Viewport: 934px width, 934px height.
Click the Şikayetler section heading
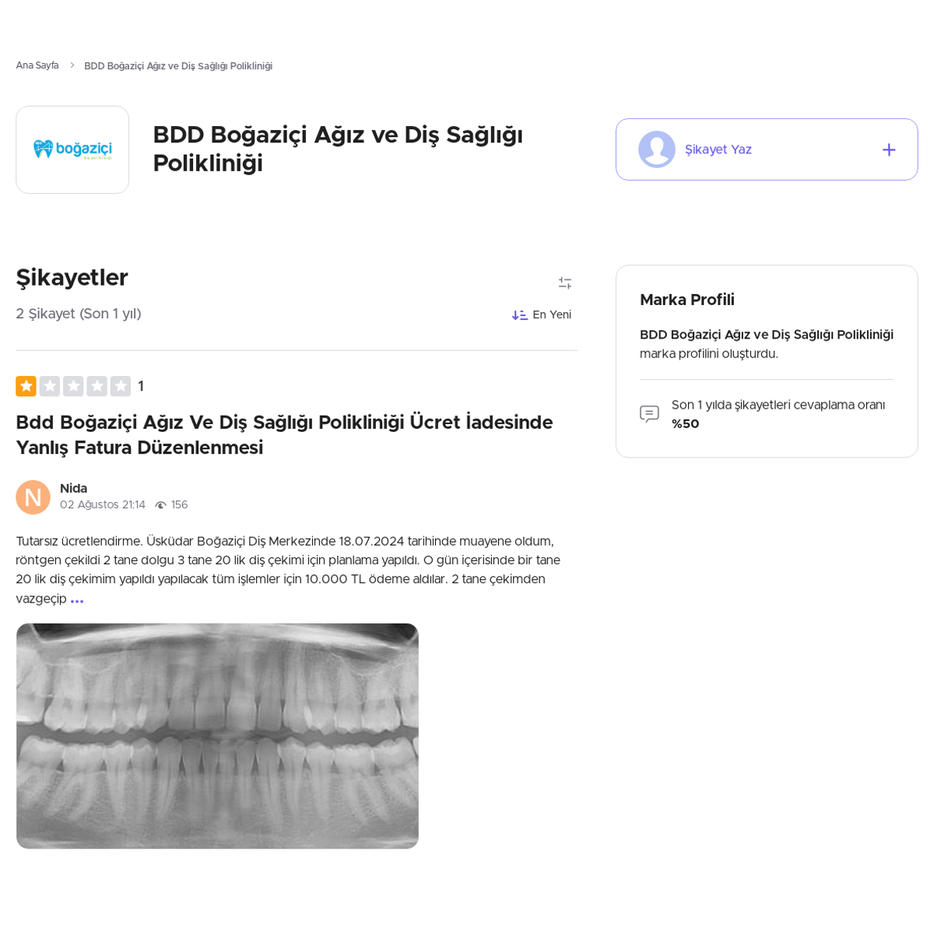tap(72, 278)
